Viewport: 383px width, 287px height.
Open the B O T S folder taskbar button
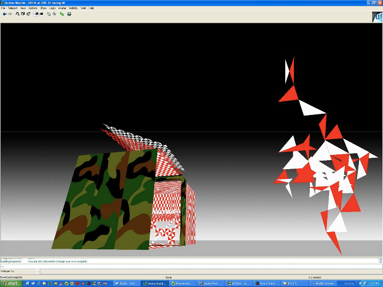[x=292, y=283]
